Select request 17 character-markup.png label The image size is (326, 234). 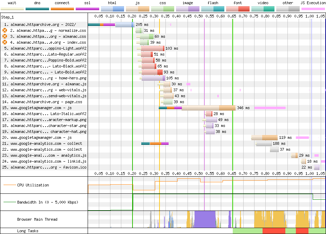point(44,120)
